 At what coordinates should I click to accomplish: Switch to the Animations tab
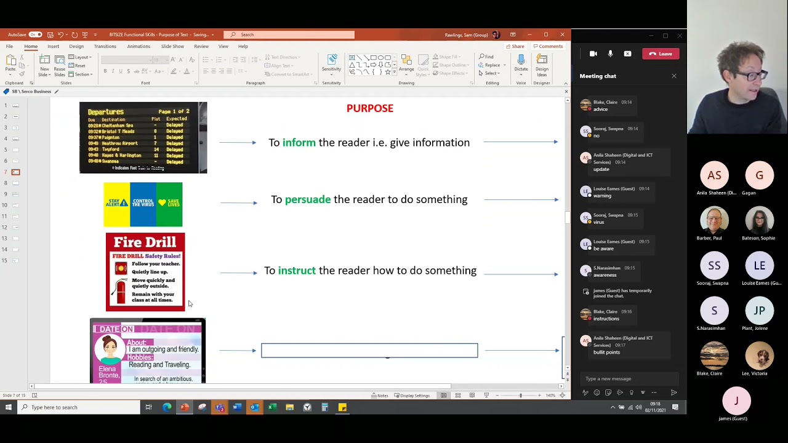pos(139,46)
